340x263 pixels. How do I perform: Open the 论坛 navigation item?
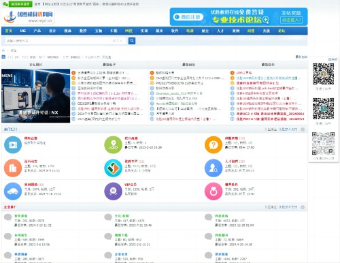[x=282, y=31]
